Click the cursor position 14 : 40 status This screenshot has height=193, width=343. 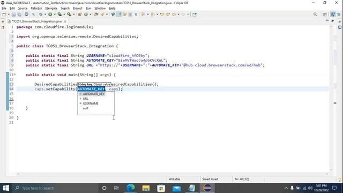[x=242, y=179]
